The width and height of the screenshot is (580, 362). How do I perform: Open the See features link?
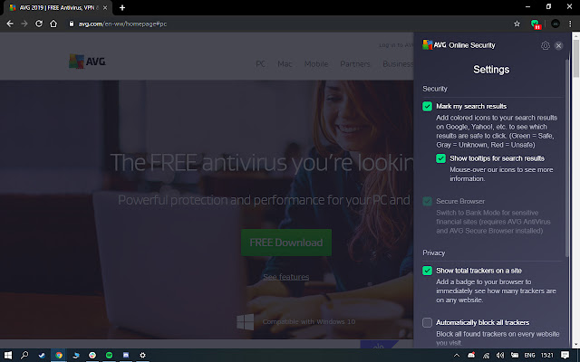click(285, 276)
